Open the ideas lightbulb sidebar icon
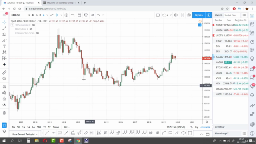This screenshot has height=144, width=256. click(252, 59)
